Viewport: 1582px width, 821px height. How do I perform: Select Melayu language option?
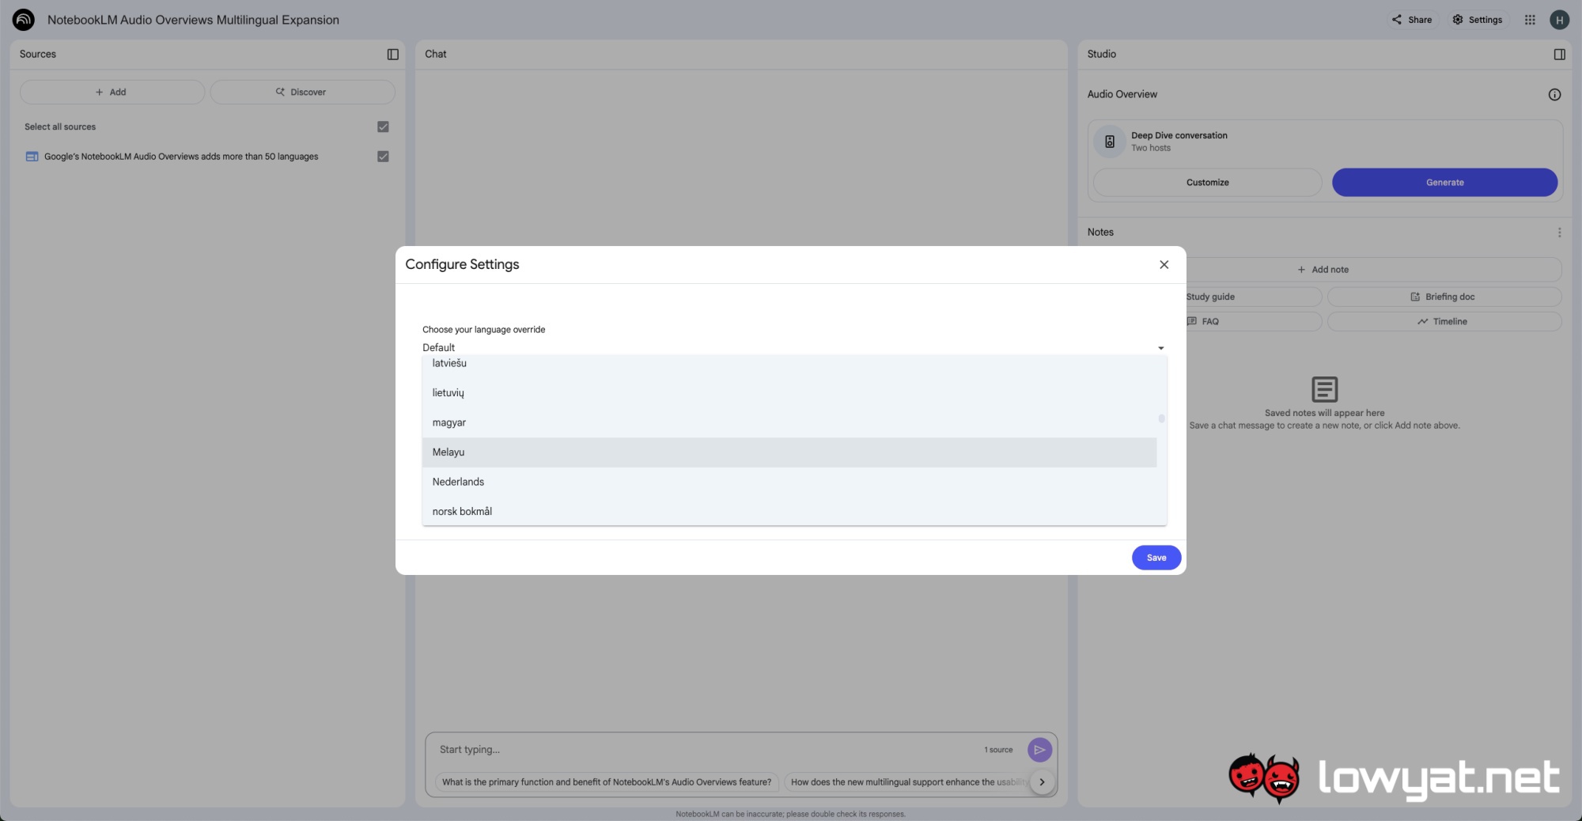pos(789,452)
